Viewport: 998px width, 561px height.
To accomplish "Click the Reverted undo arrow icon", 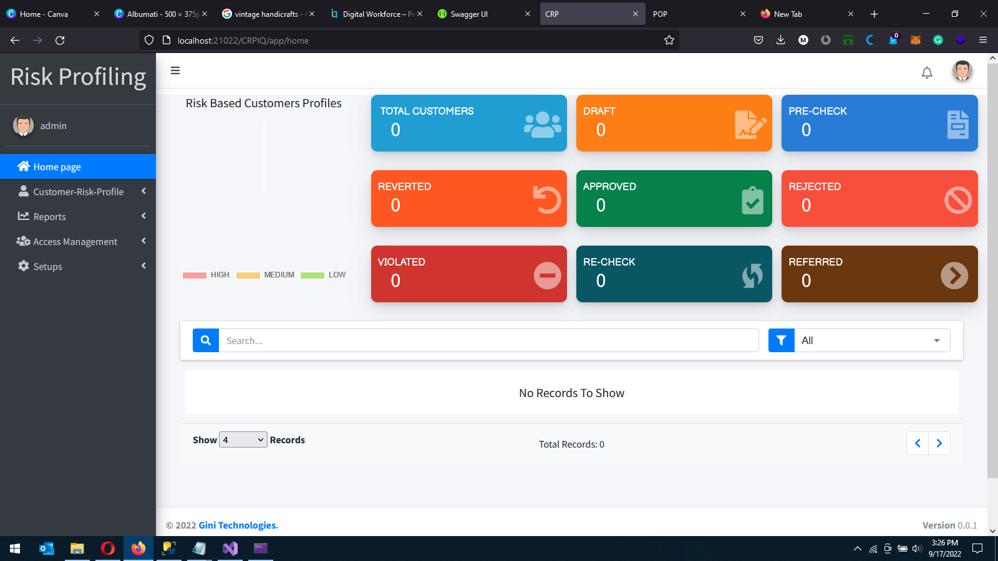I will [x=547, y=199].
